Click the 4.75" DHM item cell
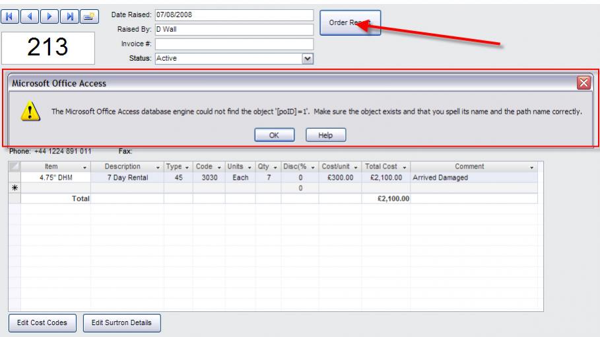Viewport: 600px width, 337px height. pyautogui.click(x=56, y=177)
